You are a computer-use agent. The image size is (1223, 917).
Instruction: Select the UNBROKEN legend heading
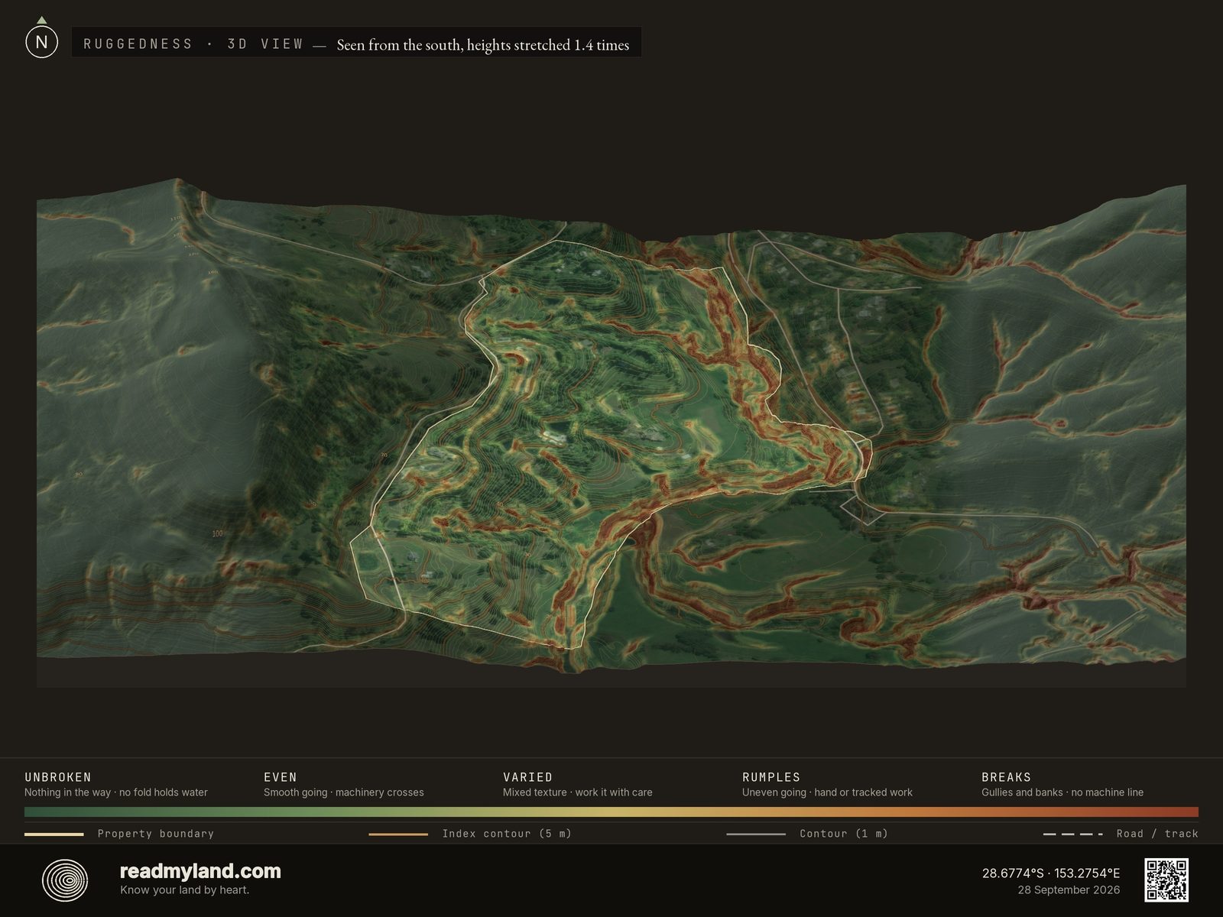coord(58,777)
